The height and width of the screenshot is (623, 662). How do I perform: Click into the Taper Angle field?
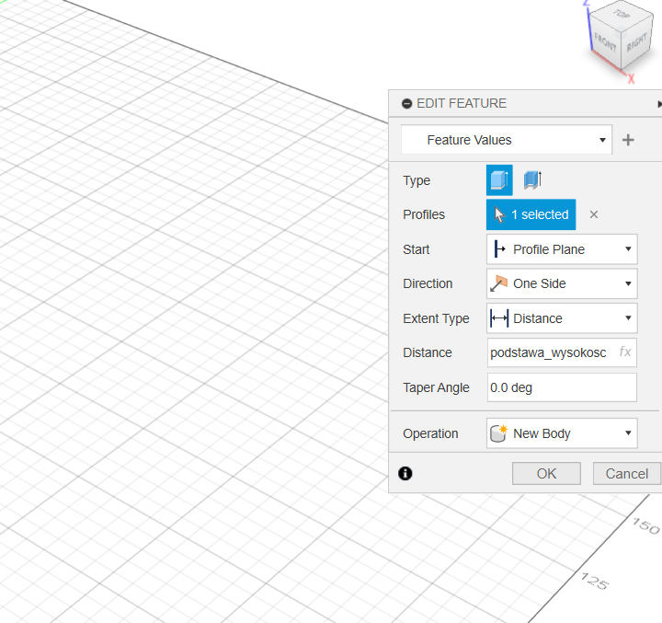562,387
